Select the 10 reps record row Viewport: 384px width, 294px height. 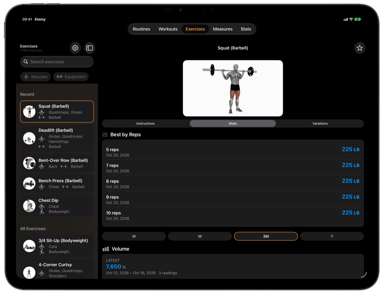(232, 215)
